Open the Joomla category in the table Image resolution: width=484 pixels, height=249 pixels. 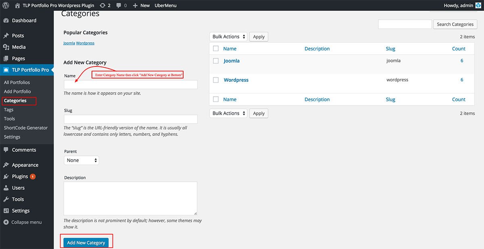click(232, 61)
